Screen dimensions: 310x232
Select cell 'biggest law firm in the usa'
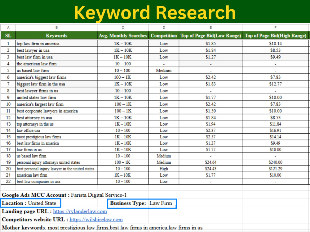(56, 84)
